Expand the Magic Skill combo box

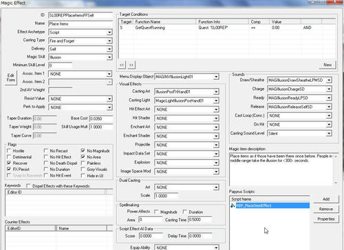[109, 57]
